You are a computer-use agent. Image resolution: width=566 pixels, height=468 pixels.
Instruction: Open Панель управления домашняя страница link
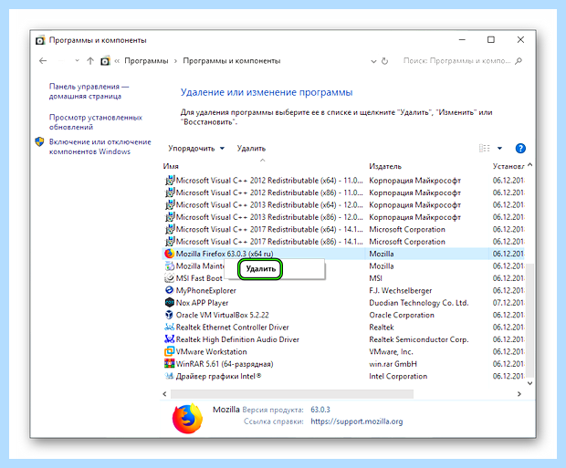(89, 91)
